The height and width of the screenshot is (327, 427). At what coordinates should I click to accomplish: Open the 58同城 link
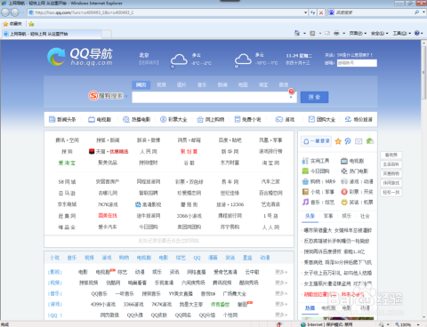(67, 181)
